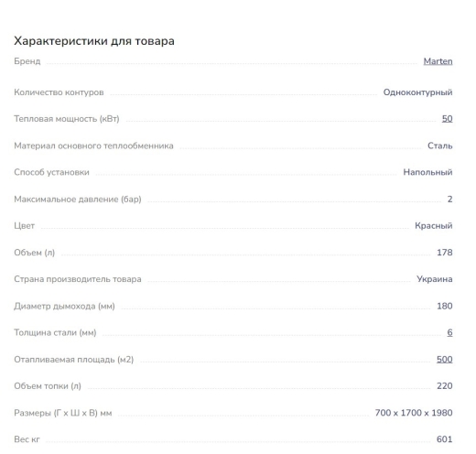This screenshot has width=476, height=454.
Task: Select the Тепловая мощность (кВт) label
Action: [x=67, y=119]
